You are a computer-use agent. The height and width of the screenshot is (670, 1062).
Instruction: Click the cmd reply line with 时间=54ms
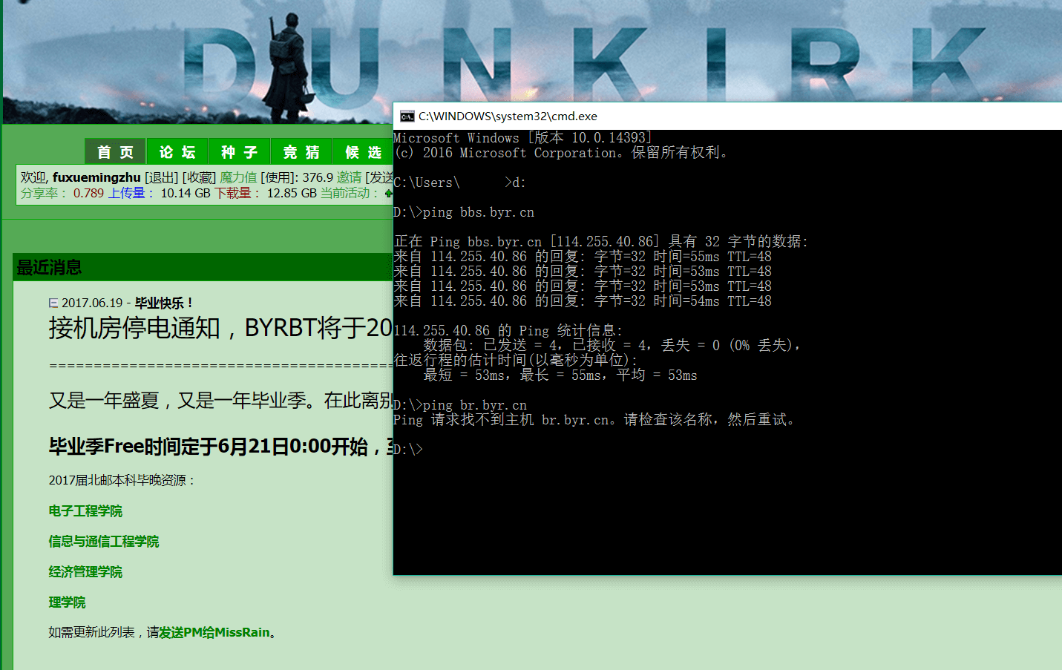583,301
